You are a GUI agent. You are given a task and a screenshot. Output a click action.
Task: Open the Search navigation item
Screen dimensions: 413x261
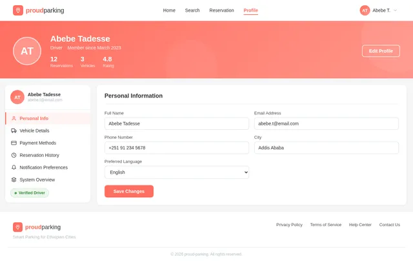point(192,10)
